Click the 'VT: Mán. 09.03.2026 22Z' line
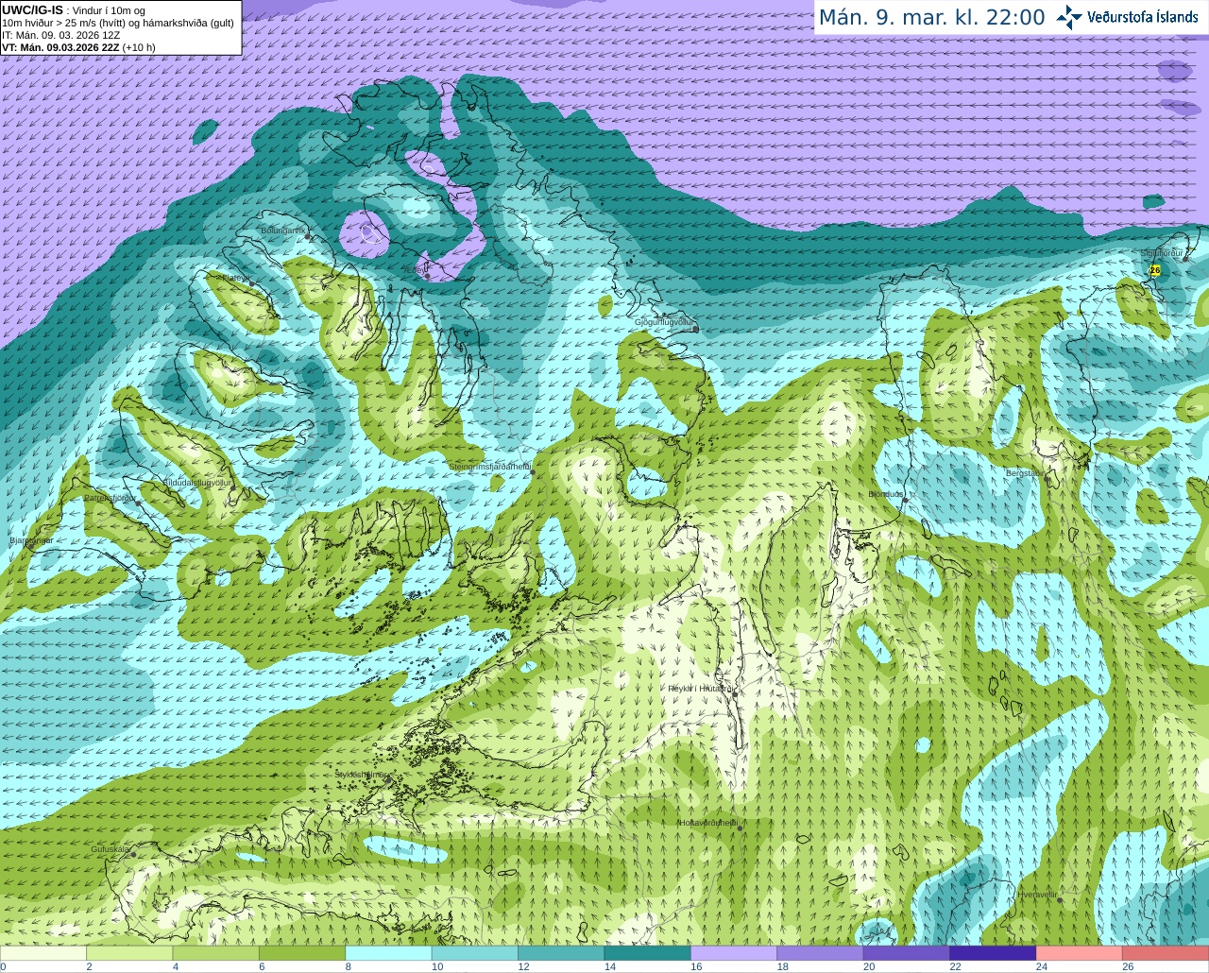This screenshot has width=1209, height=973. 60,47
